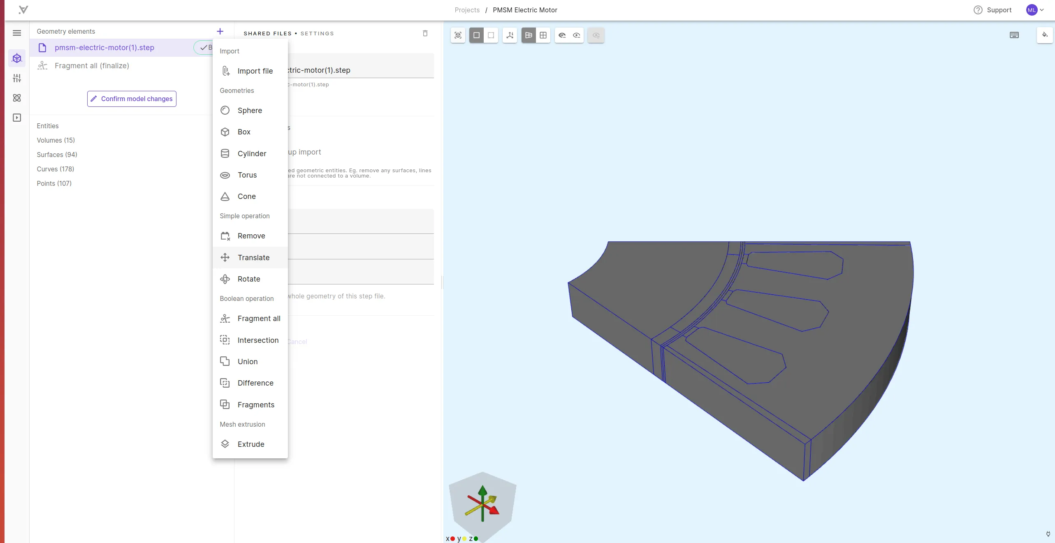Choose Fragment all boolean operation
This screenshot has height=543, width=1055.
(250, 319)
